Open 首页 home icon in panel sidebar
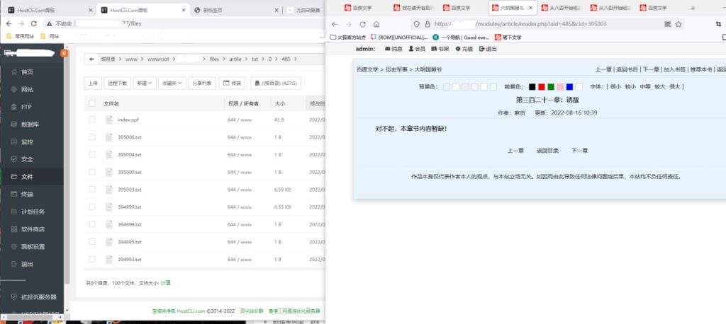The height and width of the screenshot is (324, 726). [14, 72]
